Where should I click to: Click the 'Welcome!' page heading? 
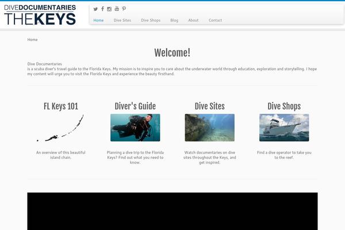click(x=172, y=53)
